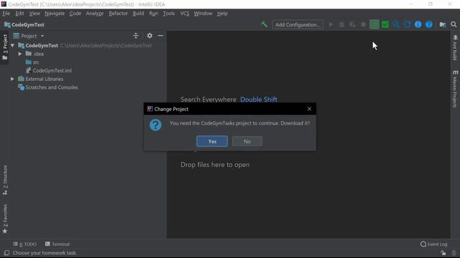Open Project panel settings gear
This screenshot has width=460, height=258.
point(149,36)
